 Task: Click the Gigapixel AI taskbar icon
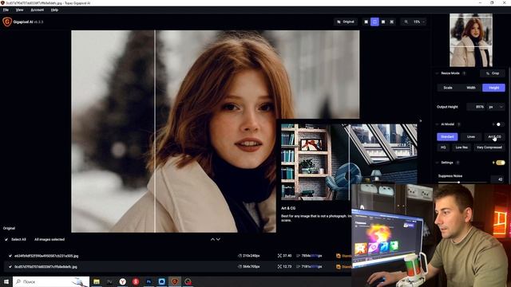pos(175,281)
